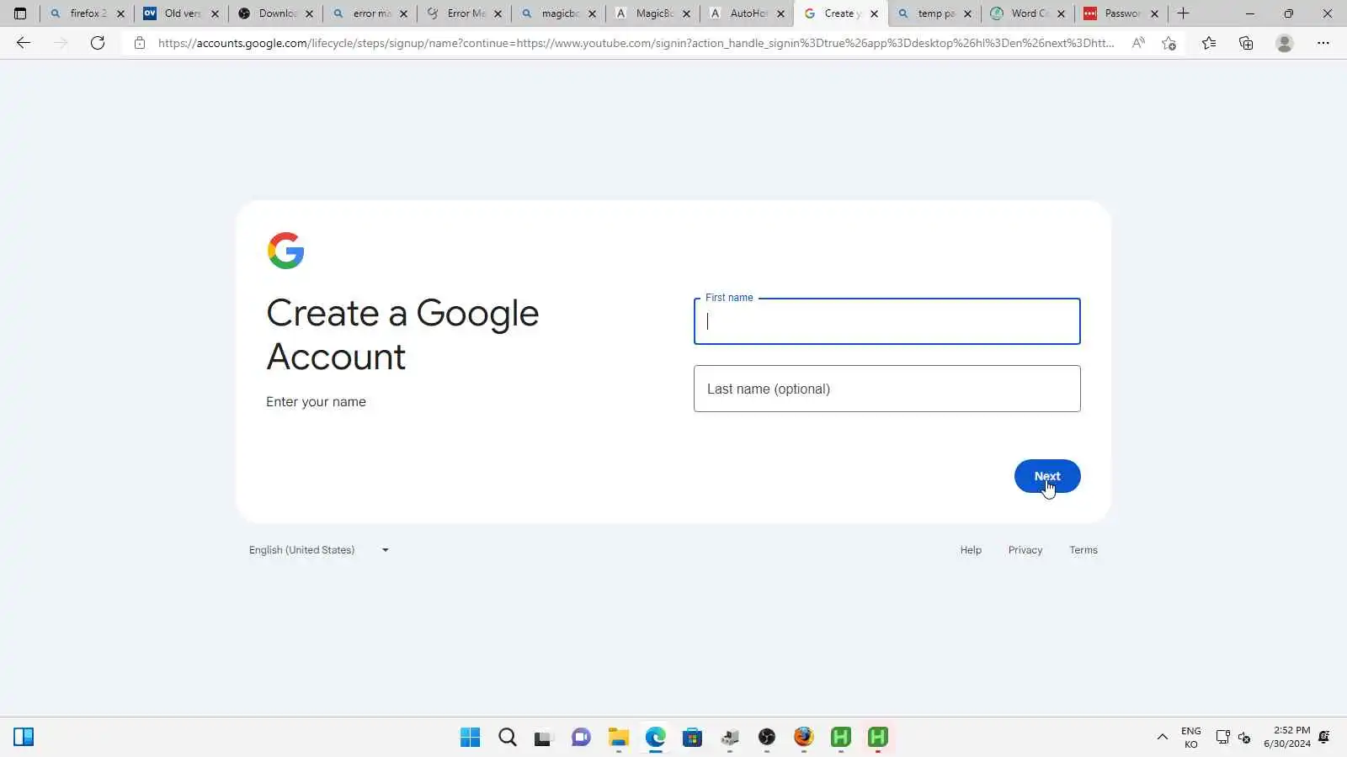Open File Explorer from taskbar
The width and height of the screenshot is (1347, 757).
click(x=618, y=738)
